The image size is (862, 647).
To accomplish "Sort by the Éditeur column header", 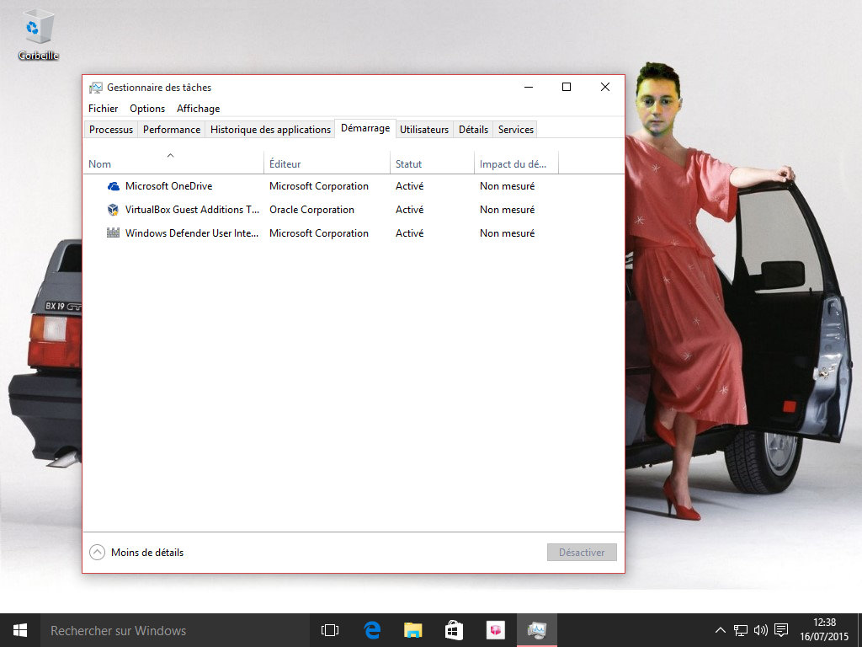I will coord(327,163).
